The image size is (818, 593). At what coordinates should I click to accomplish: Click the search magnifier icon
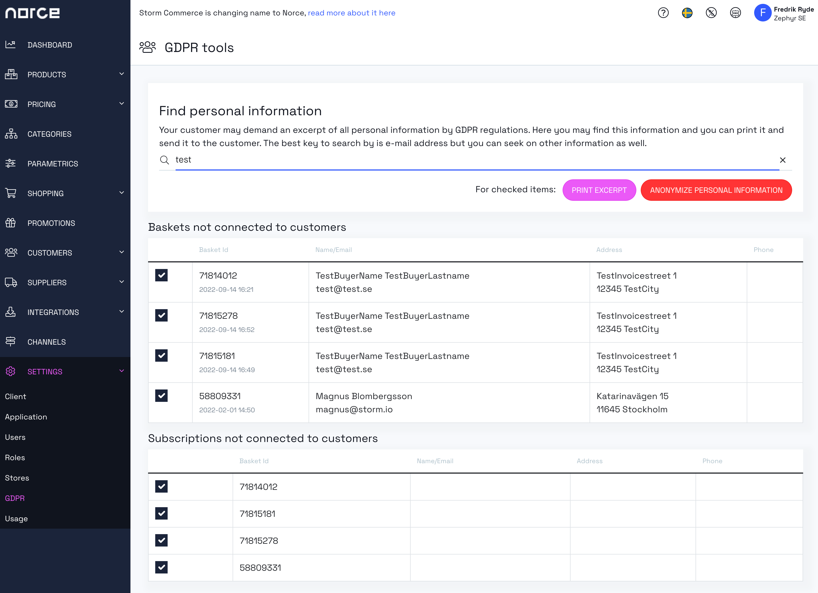(x=165, y=160)
